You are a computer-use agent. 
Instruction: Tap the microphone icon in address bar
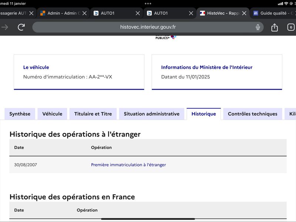tap(258, 27)
